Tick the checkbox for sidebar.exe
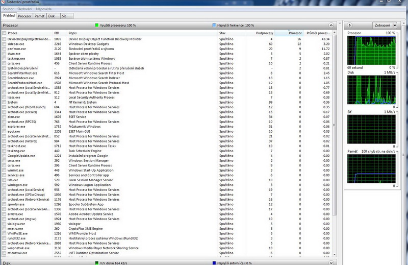Screen dimensions: 408x265 click(5, 44)
